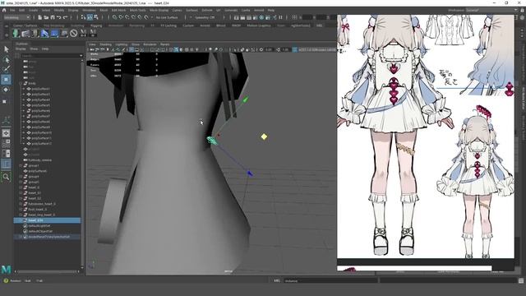The height and width of the screenshot is (296, 526).
Task: Click the Pause button on the status line
Action: 281,17
